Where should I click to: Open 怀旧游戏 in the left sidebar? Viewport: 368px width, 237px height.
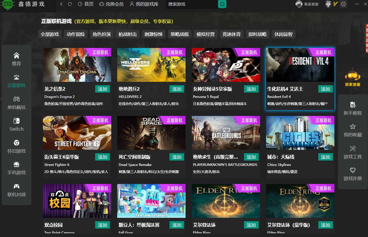pos(16,147)
